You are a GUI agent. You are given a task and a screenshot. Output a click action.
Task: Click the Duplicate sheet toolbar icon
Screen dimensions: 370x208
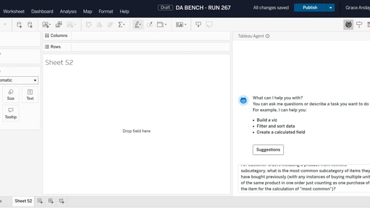(58, 24)
